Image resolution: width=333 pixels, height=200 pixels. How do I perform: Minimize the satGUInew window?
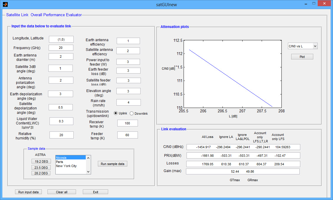(306, 4)
